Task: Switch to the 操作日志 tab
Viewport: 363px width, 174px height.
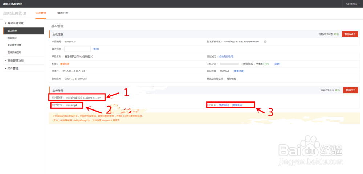Action: point(63,13)
